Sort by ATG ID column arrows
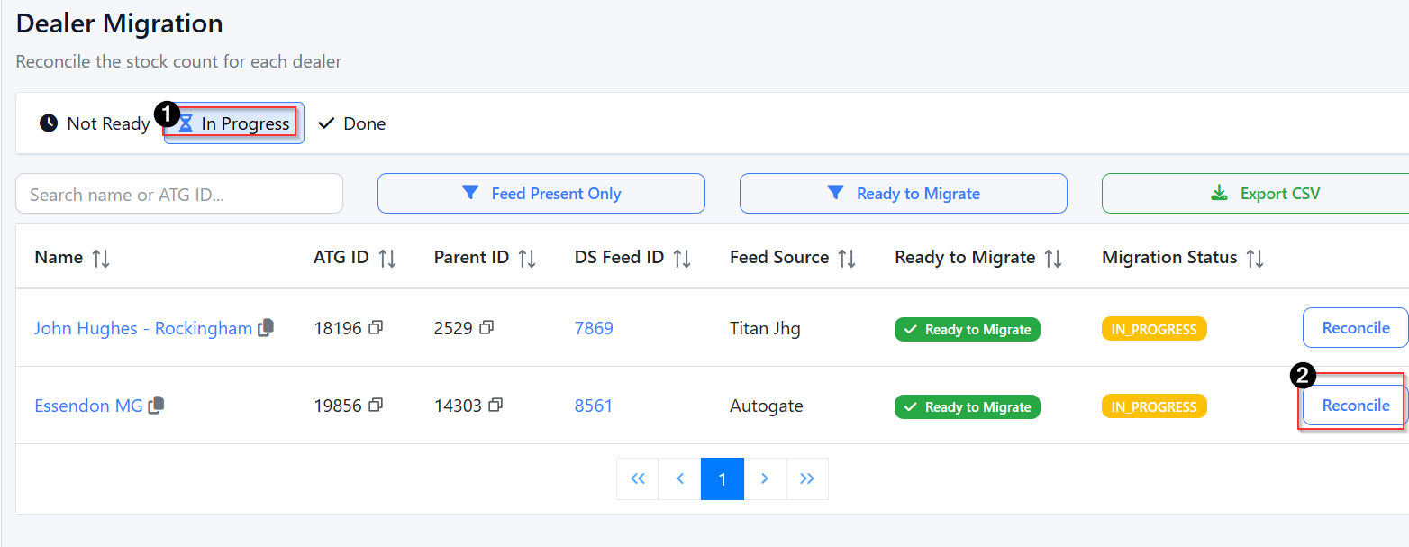Viewport: 1409px width, 547px height. coord(387,258)
